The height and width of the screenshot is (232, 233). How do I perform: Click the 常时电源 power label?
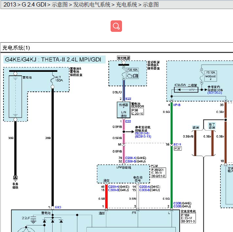click(x=124, y=58)
